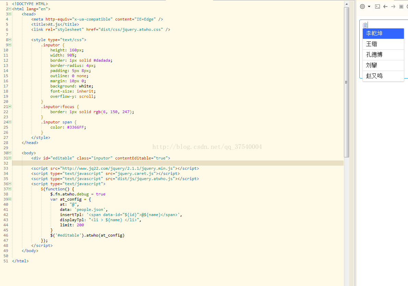
Task: Click the limit value 200
Action: (x=80, y=225)
